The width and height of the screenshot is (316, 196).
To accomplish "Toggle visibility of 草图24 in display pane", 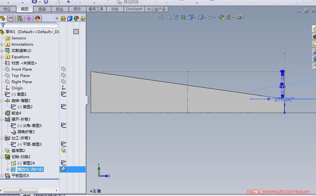I will click(x=64, y=163).
